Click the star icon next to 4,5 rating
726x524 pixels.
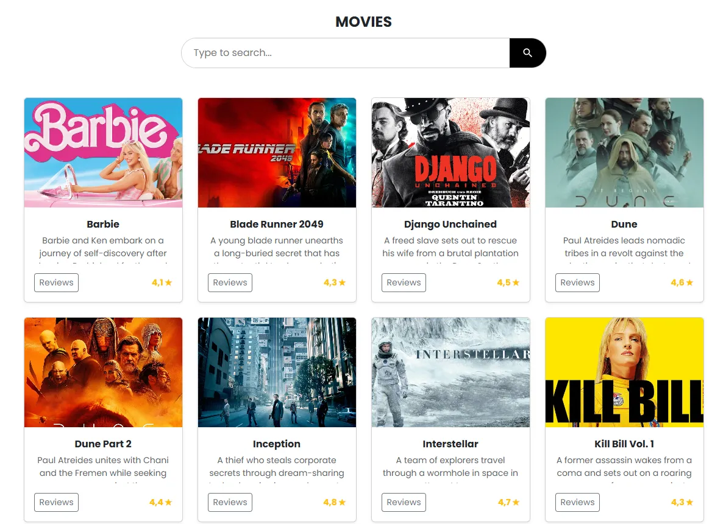516,282
